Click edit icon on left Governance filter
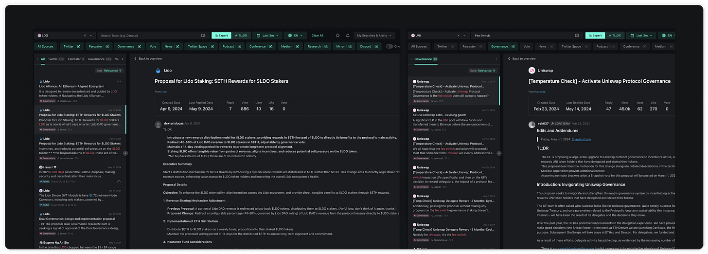Image resolution: width=708 pixels, height=254 pixels. pyautogui.click(x=140, y=46)
